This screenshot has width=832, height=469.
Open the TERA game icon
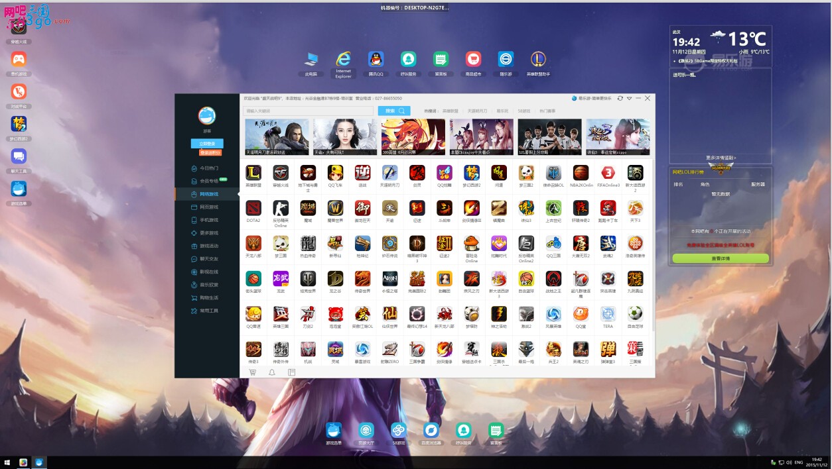(608, 313)
